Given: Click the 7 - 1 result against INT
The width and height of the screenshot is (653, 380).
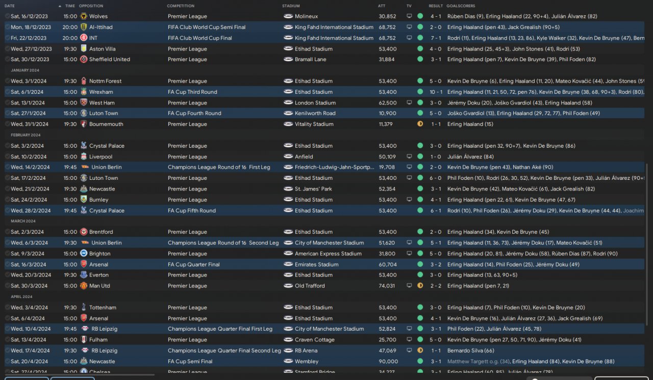Looking at the screenshot, I should tap(436, 38).
